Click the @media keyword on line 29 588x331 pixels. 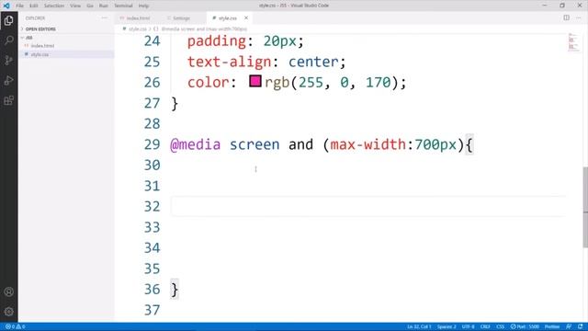(195, 144)
